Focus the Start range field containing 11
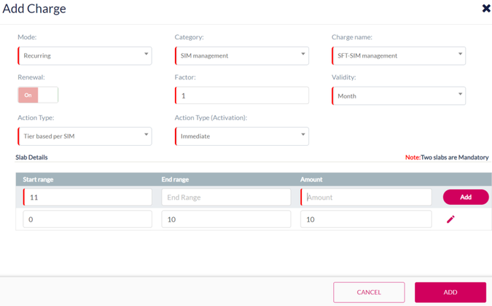The height and width of the screenshot is (306, 492). point(87,197)
